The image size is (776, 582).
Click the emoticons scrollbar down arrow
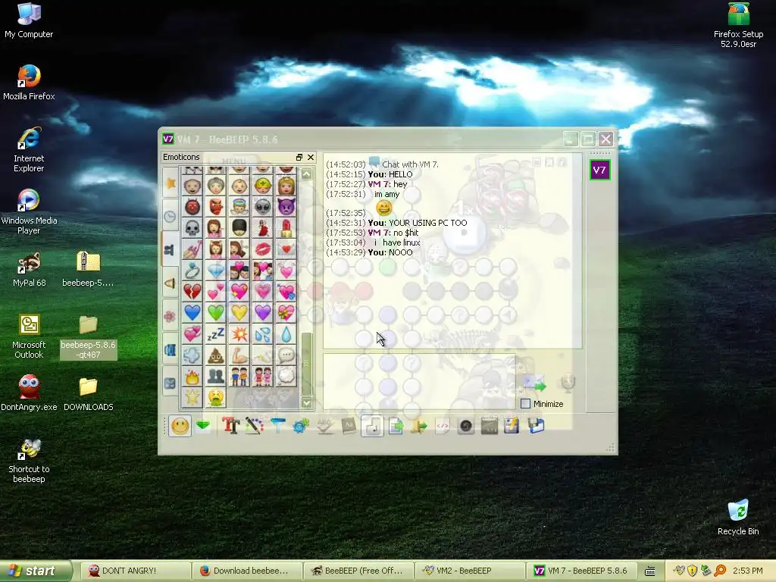point(307,402)
